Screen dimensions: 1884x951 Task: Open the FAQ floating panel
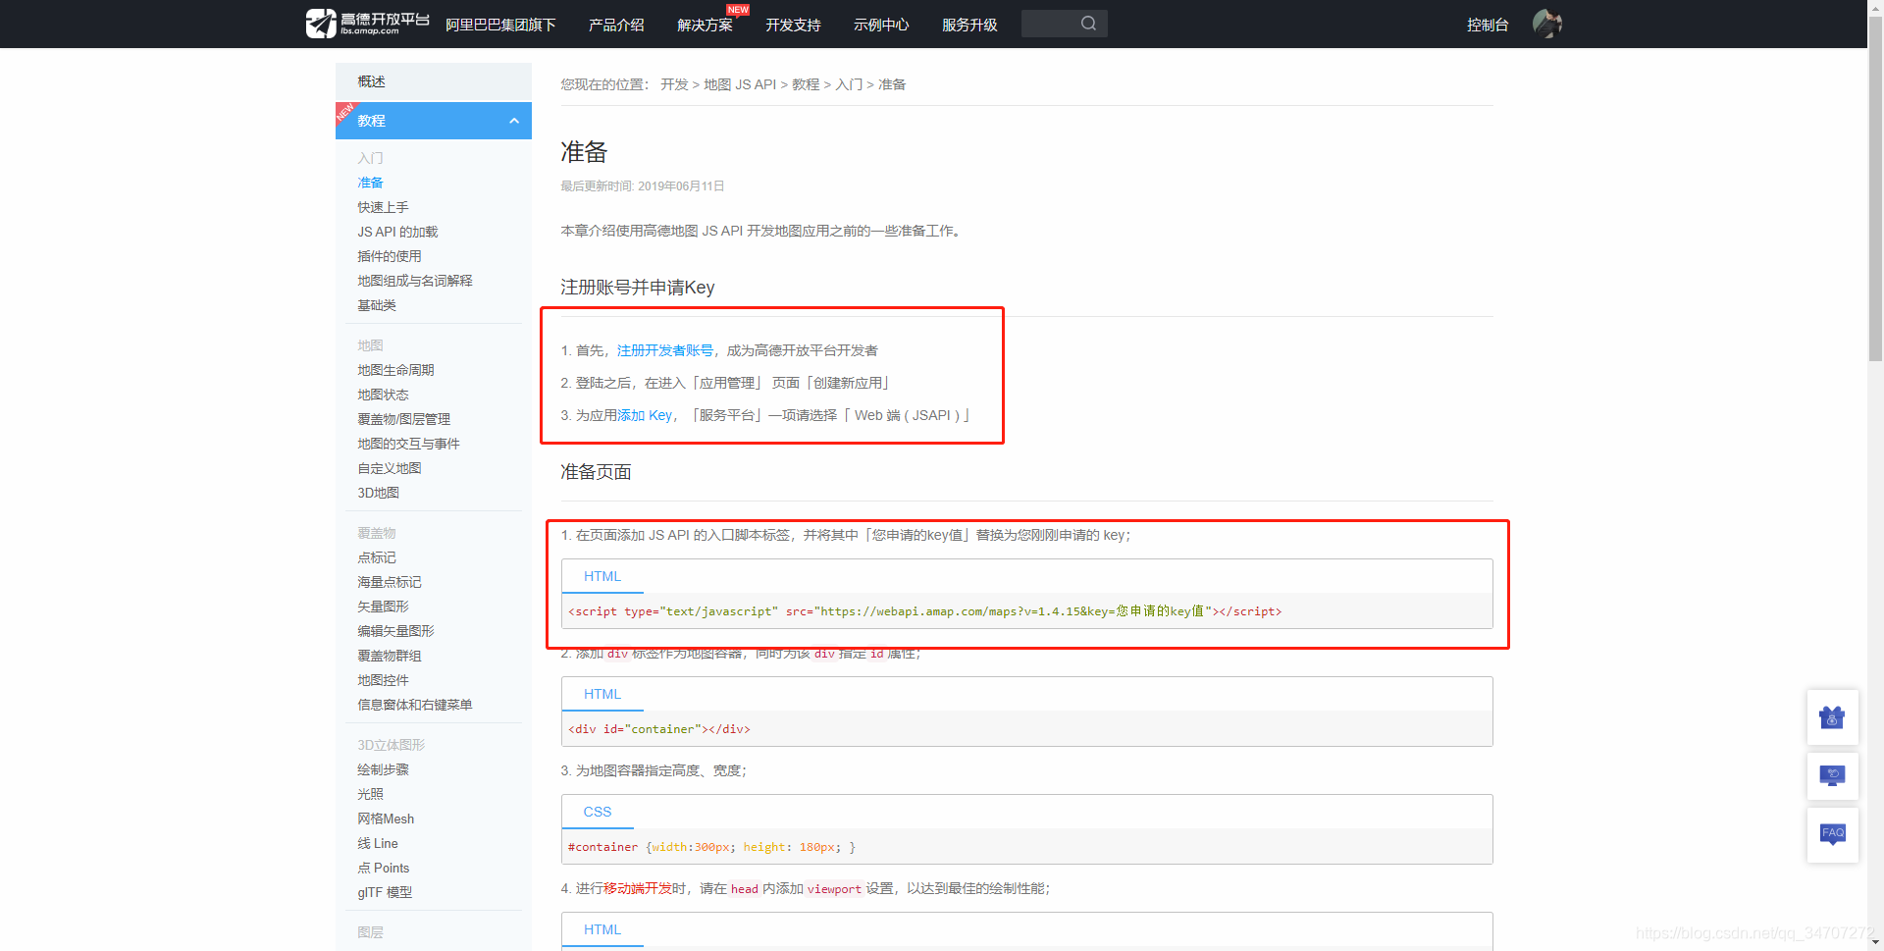(x=1833, y=835)
